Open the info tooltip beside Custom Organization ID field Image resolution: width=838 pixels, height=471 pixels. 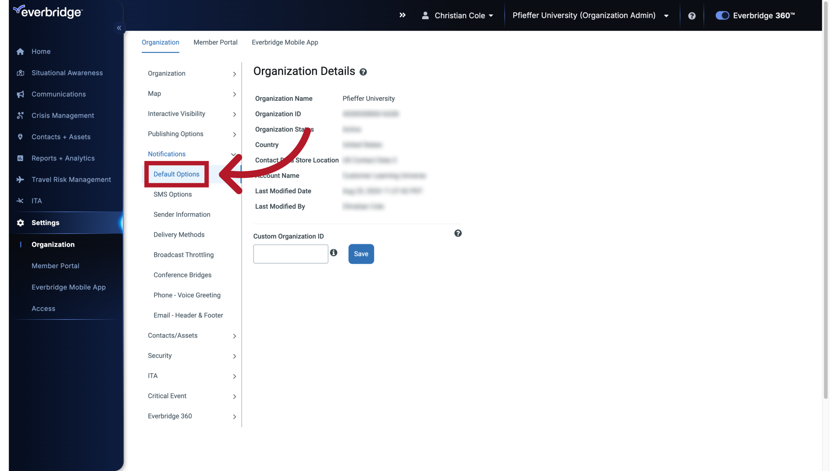click(334, 253)
